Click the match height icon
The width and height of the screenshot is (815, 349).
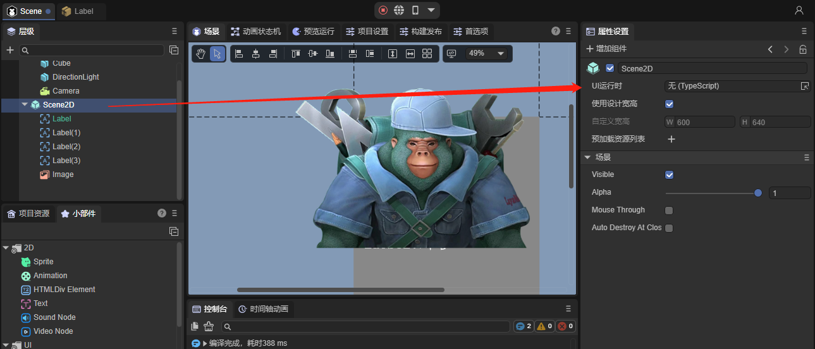point(393,54)
